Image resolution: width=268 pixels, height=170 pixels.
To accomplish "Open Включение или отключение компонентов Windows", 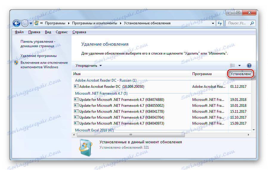I will (x=44, y=65).
